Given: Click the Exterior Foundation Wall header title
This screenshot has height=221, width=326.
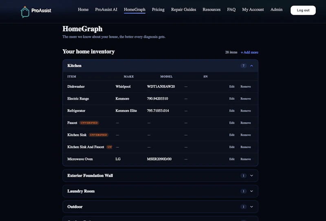Looking at the screenshot, I should click(90, 175).
